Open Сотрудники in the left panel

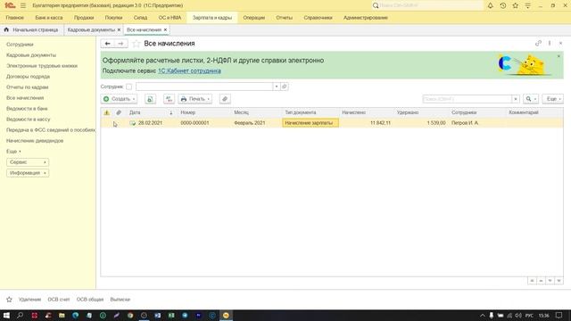pos(20,45)
